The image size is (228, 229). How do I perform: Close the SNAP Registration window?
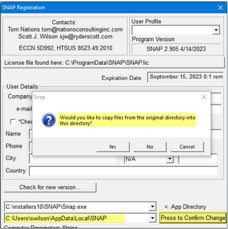[x=220, y=7]
